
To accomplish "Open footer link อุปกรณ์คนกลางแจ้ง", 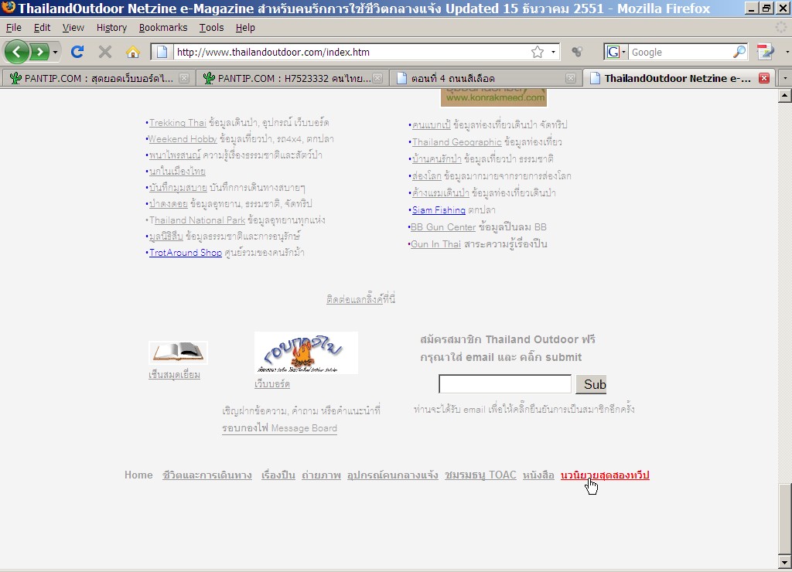I will click(392, 475).
